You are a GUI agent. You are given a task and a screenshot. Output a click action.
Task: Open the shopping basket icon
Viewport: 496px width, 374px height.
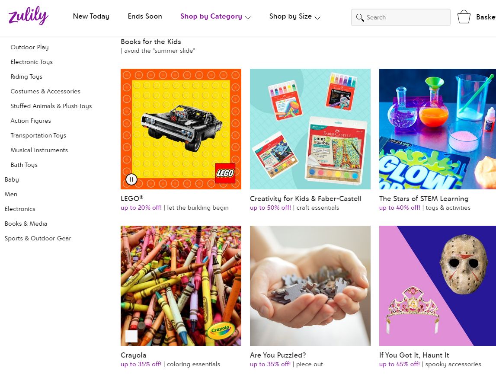[464, 17]
